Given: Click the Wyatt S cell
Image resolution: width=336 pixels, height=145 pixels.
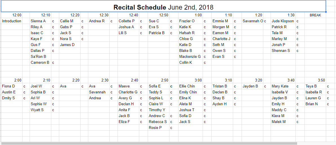Looking at the screenshot, I should [x=41, y=110].
